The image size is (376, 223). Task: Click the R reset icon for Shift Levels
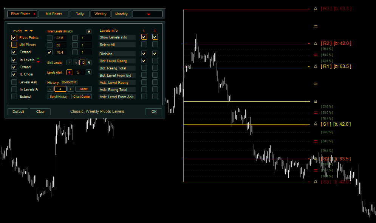pyautogui.click(x=89, y=63)
